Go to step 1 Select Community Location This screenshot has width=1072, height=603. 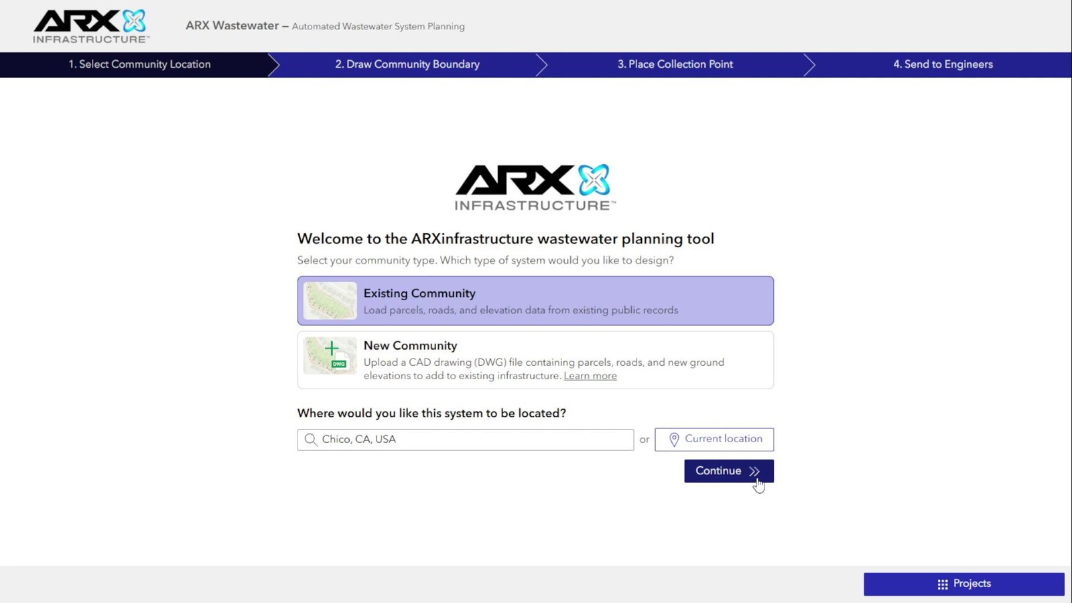pyautogui.click(x=139, y=64)
